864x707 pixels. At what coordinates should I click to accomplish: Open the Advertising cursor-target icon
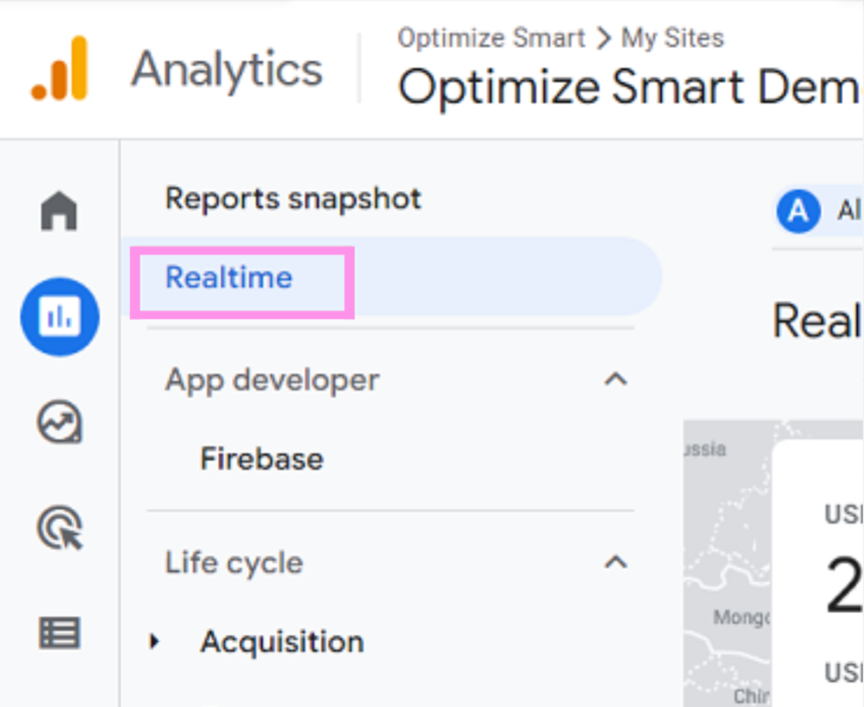tap(59, 529)
